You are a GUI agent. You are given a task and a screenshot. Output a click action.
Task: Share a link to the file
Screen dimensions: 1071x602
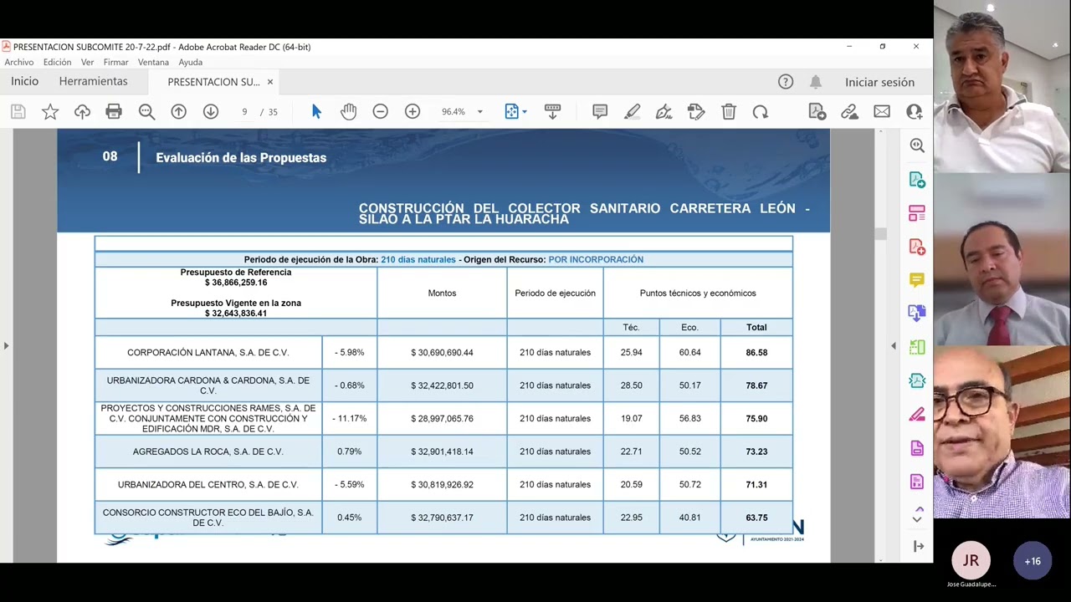tap(849, 111)
